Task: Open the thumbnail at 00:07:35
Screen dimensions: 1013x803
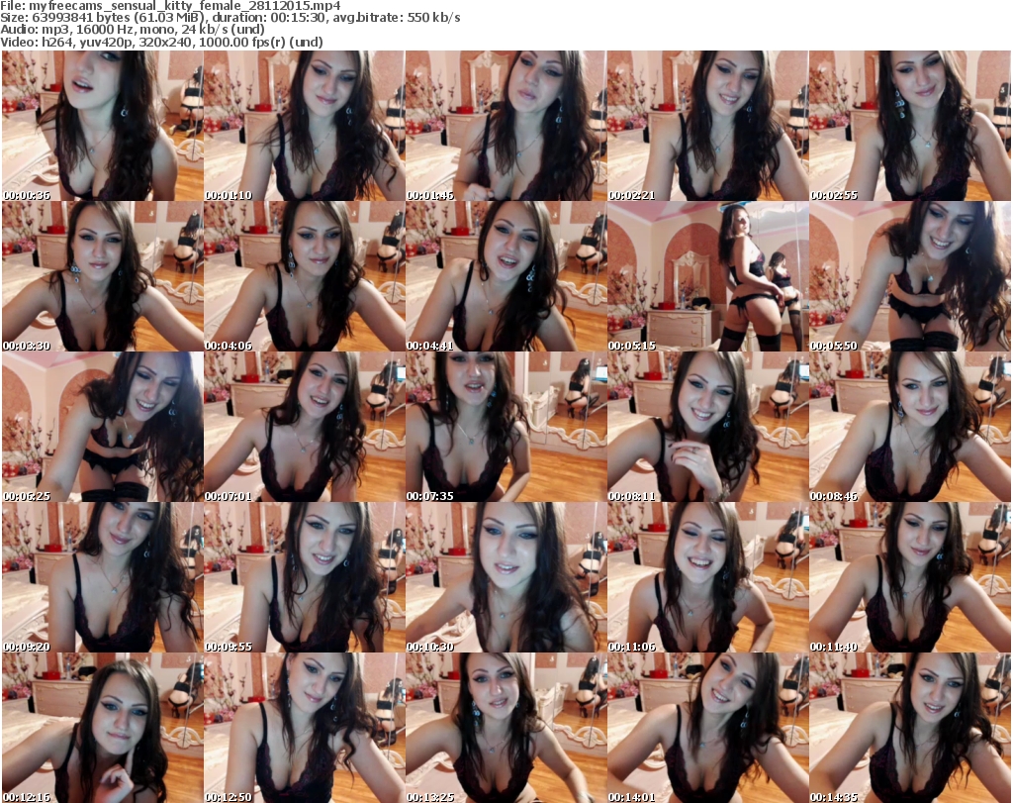Action: (x=506, y=427)
